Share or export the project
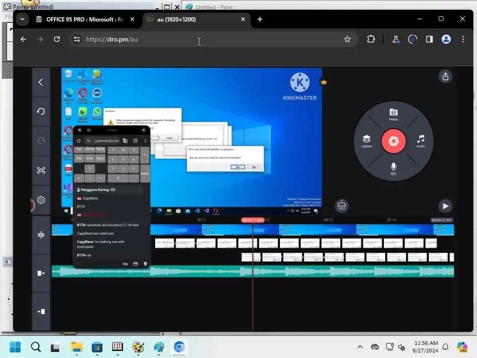477x358 pixels. 445,76
